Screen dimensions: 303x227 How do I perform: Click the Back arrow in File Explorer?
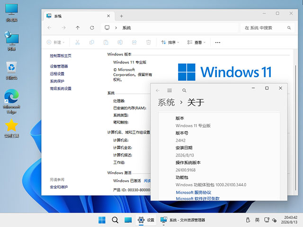[x=49, y=28]
